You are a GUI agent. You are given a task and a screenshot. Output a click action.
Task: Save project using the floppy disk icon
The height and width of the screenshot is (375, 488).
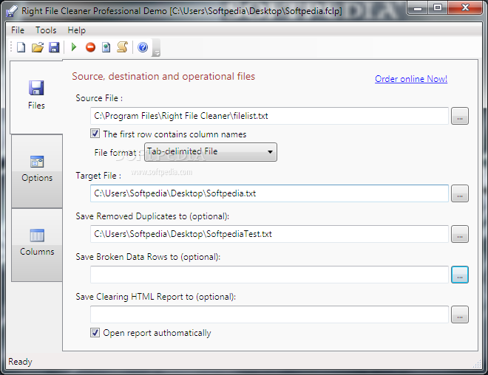(54, 47)
